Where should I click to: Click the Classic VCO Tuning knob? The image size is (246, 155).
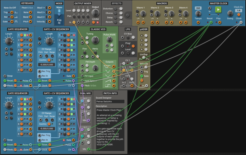pyautogui.click(x=95, y=40)
